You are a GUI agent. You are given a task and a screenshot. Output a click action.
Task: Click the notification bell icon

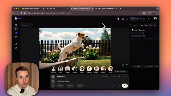coord(127,19)
